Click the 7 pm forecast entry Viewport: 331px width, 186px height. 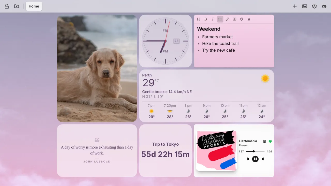tap(152, 111)
